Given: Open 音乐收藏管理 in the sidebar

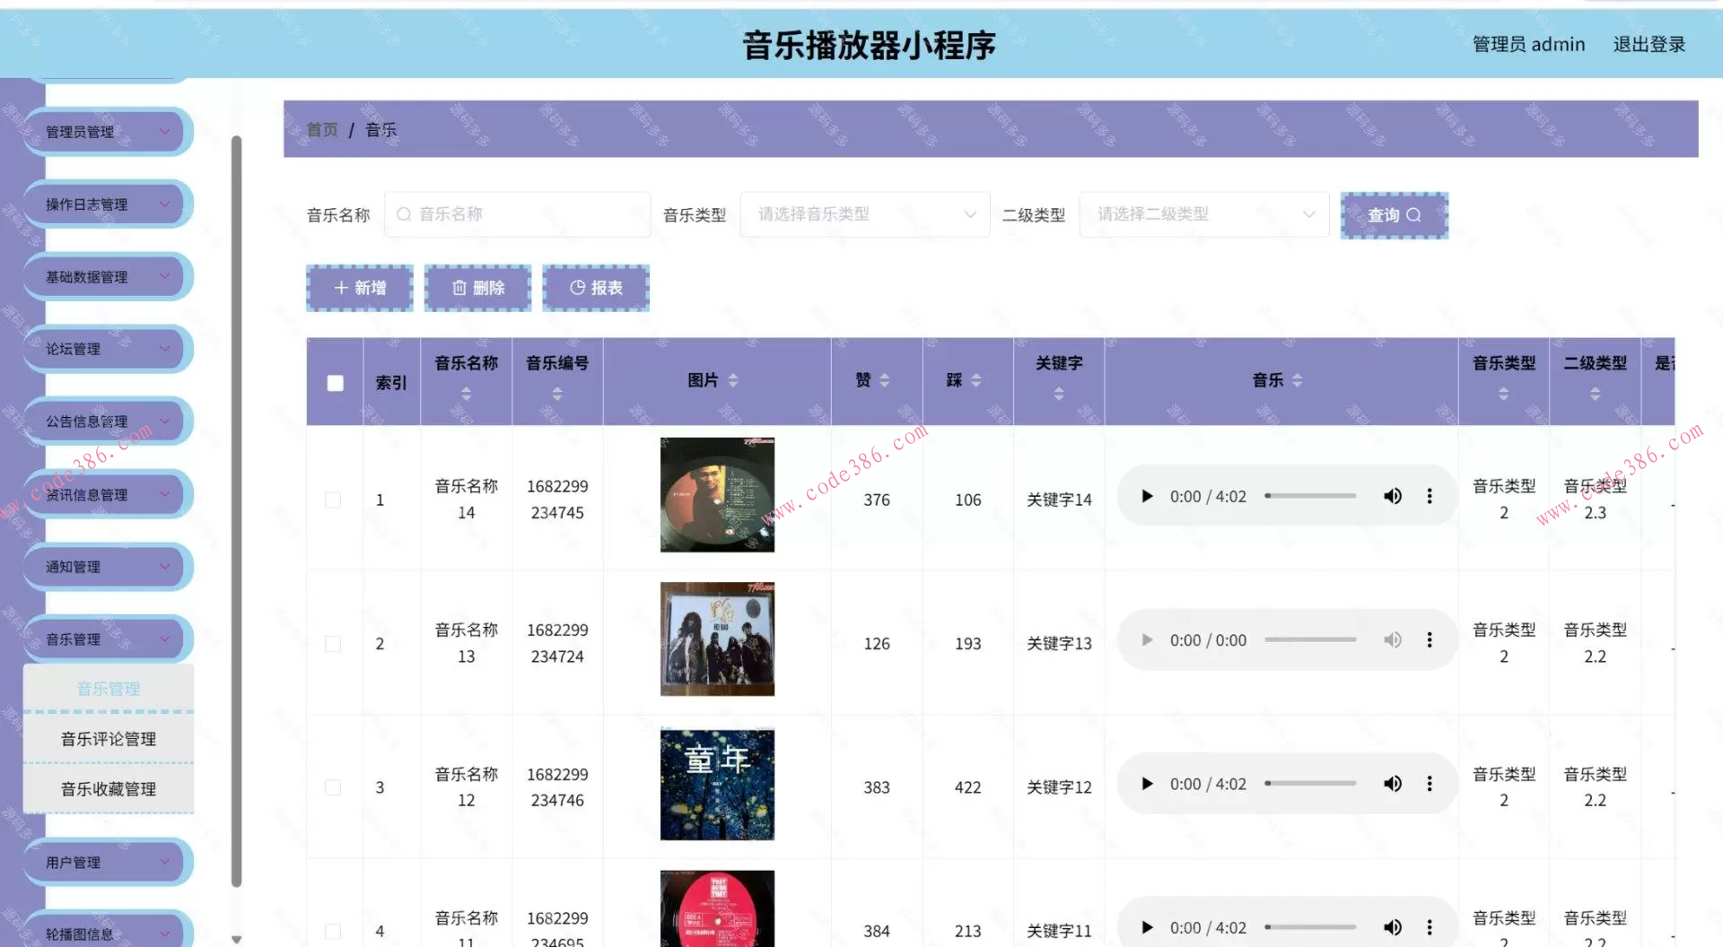Looking at the screenshot, I should 109,789.
